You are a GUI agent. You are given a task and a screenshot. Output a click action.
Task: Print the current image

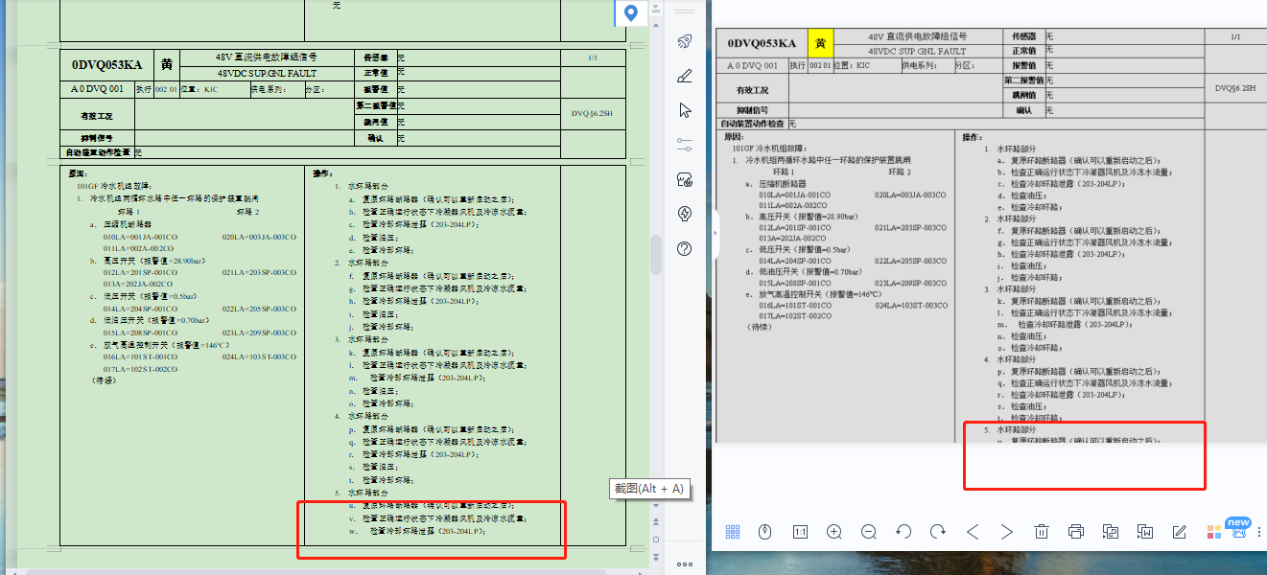tap(1076, 532)
